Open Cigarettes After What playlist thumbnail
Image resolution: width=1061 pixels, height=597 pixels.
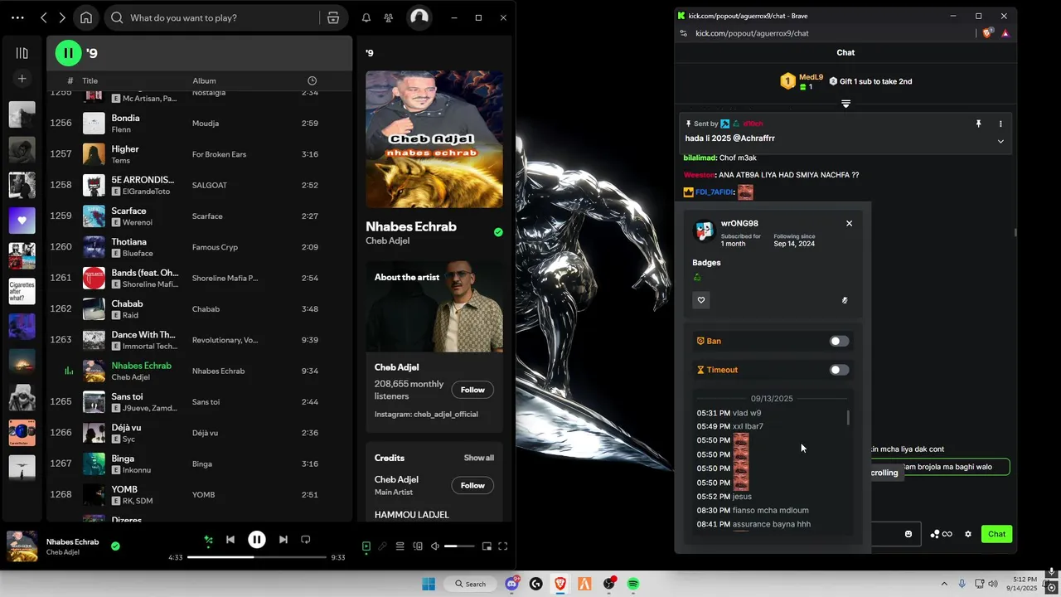(x=22, y=292)
